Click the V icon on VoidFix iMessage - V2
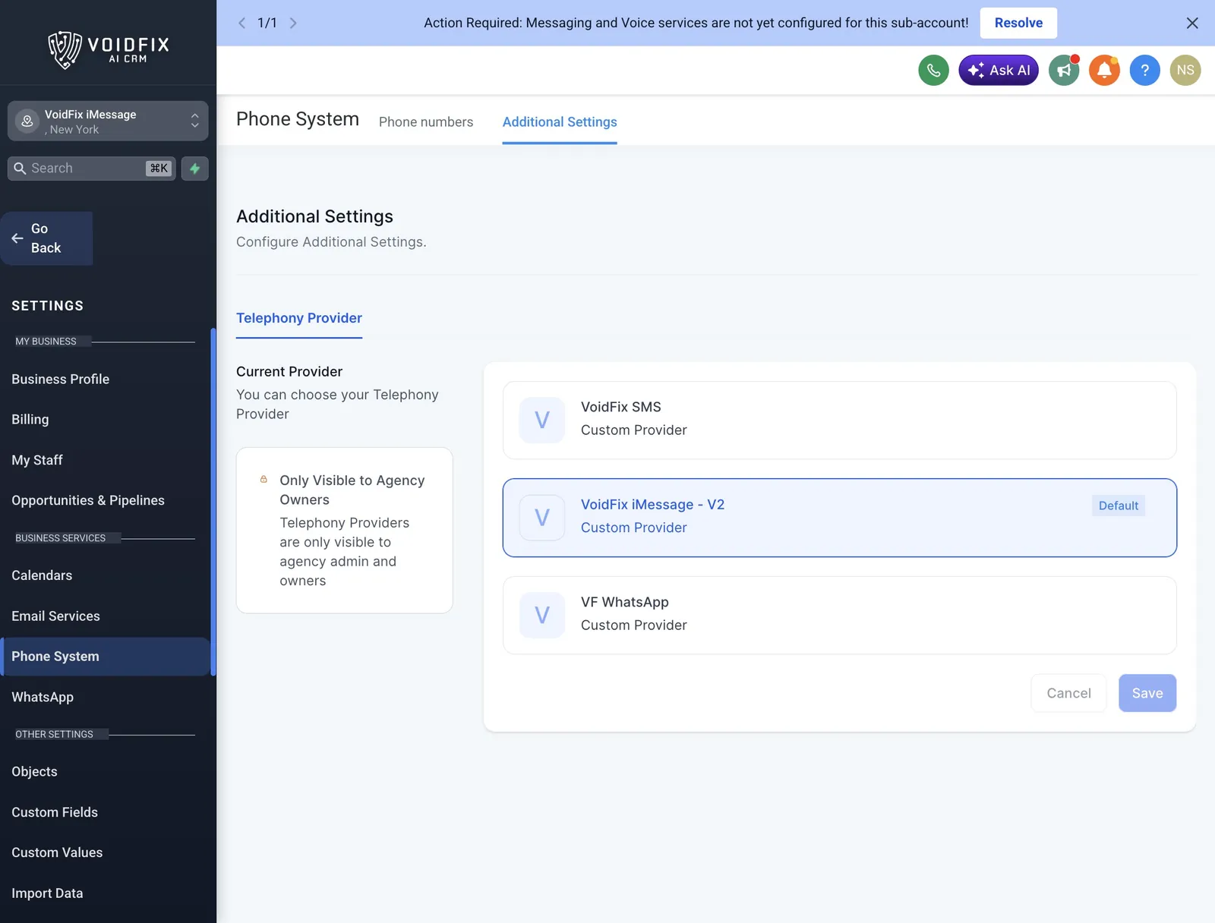Screen dimensions: 1215x923 (542, 518)
